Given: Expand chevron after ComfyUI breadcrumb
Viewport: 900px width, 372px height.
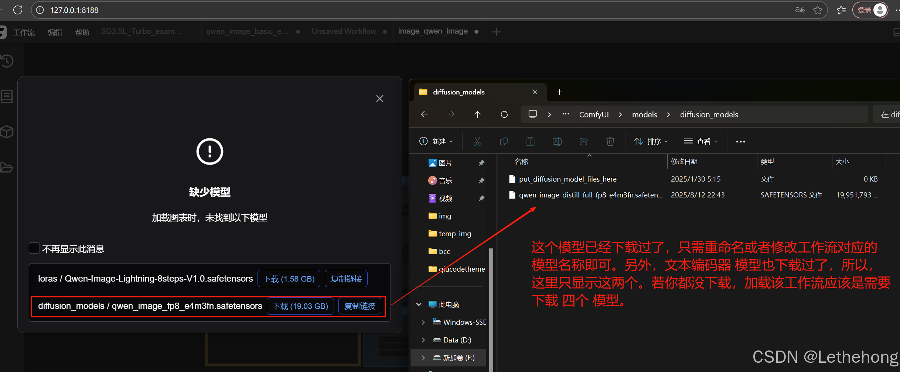Looking at the screenshot, I should tap(620, 115).
